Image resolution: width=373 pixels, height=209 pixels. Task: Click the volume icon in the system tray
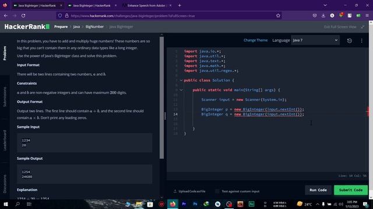click(x=341, y=204)
